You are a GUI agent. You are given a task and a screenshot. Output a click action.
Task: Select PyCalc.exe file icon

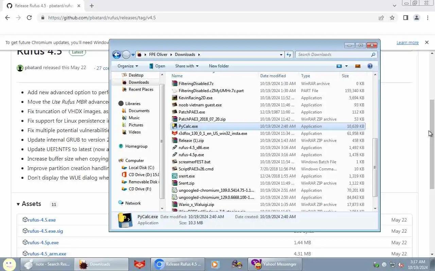click(175, 126)
